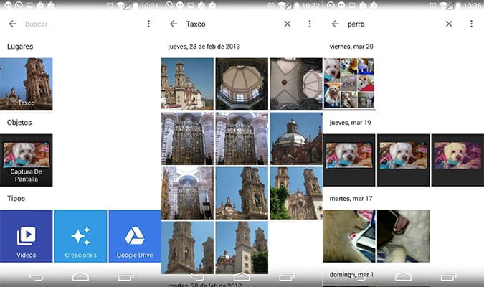
Task: Open Taxco dome interior photo
Action: [x=242, y=84]
